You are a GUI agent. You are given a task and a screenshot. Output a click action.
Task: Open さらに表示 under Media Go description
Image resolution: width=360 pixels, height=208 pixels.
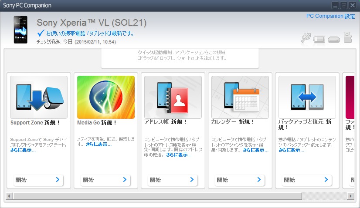(99, 144)
